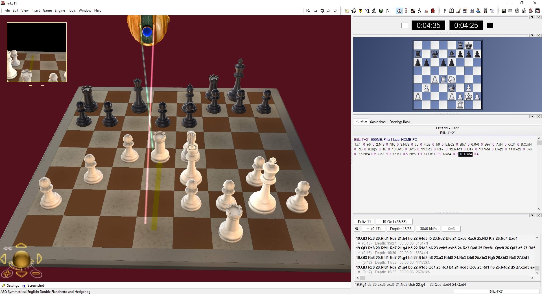Click the large take-back move arrow
The width and height of the screenshot is (542, 294).
point(322,11)
